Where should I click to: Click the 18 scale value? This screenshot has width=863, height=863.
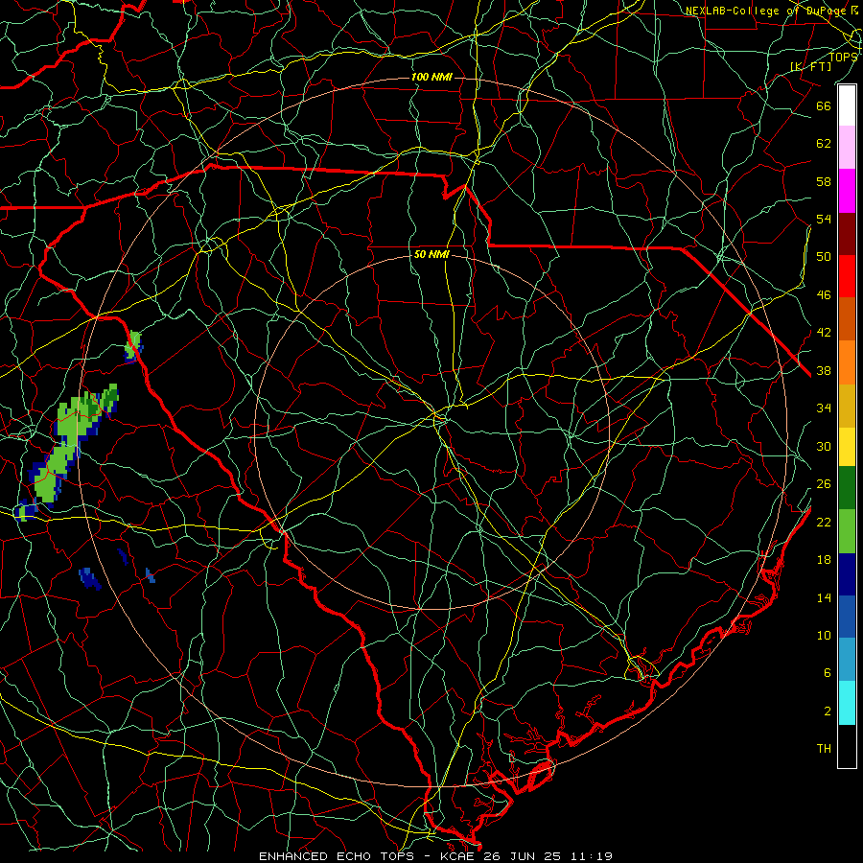point(824,560)
